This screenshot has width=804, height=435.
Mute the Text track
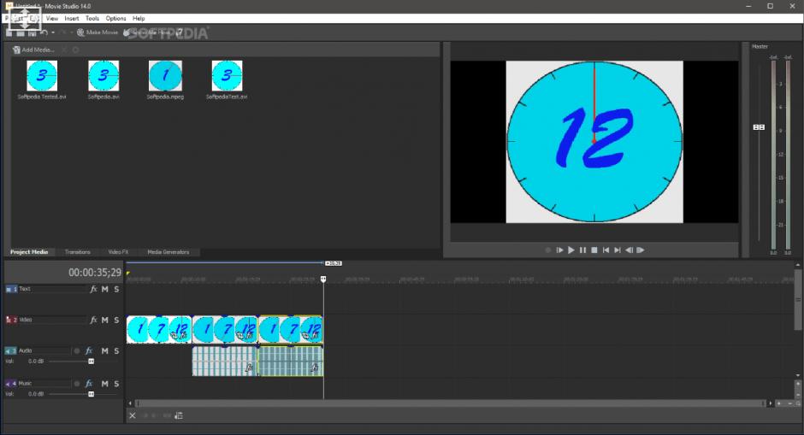pos(104,289)
